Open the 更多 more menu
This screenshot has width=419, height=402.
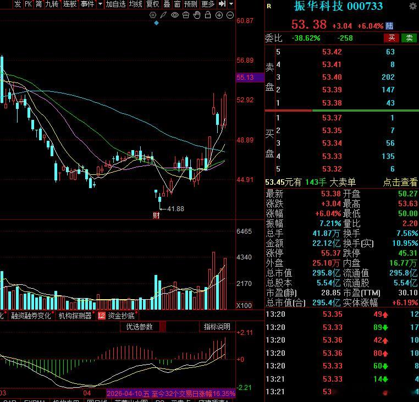pyautogui.click(x=208, y=4)
